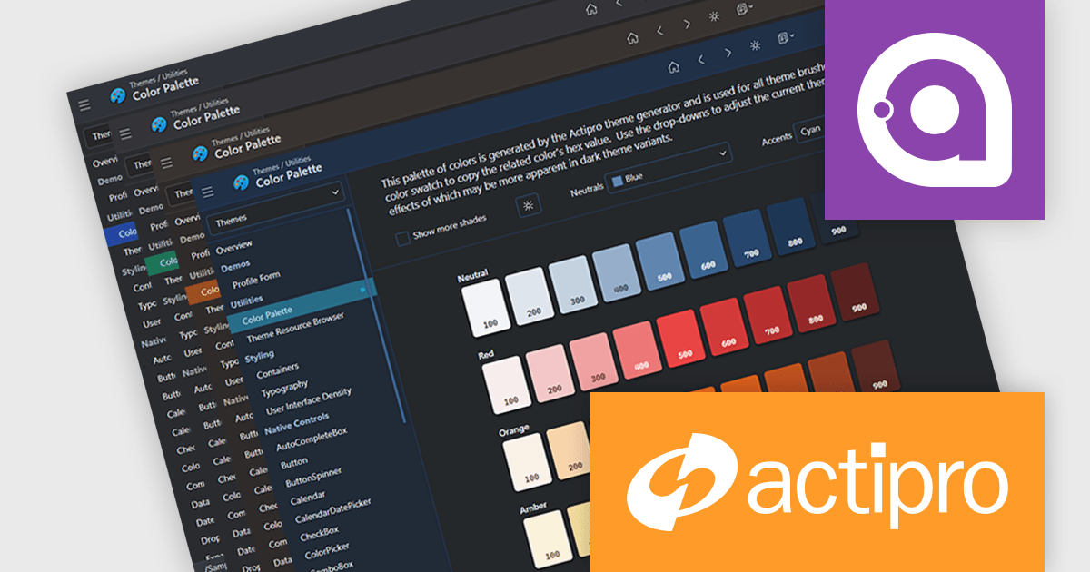Viewport: 1090px width, 572px height.
Task: Go forward using the right arrow icon
Action: 728,53
